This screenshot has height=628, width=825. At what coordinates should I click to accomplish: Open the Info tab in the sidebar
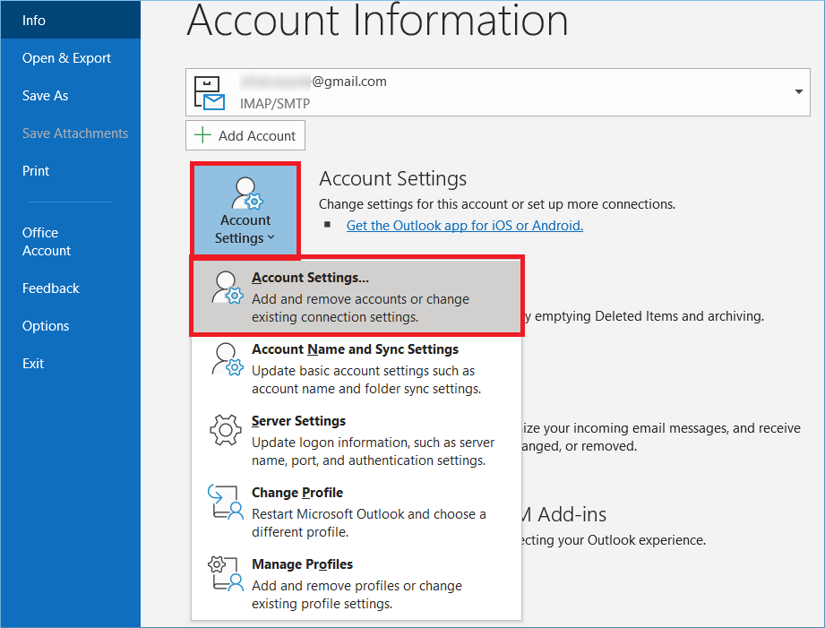coord(71,20)
